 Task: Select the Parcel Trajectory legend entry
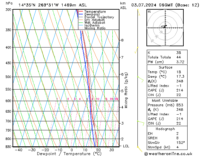[99, 17]
